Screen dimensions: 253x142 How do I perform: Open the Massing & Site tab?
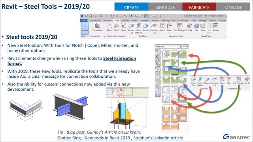tap(168, 21)
